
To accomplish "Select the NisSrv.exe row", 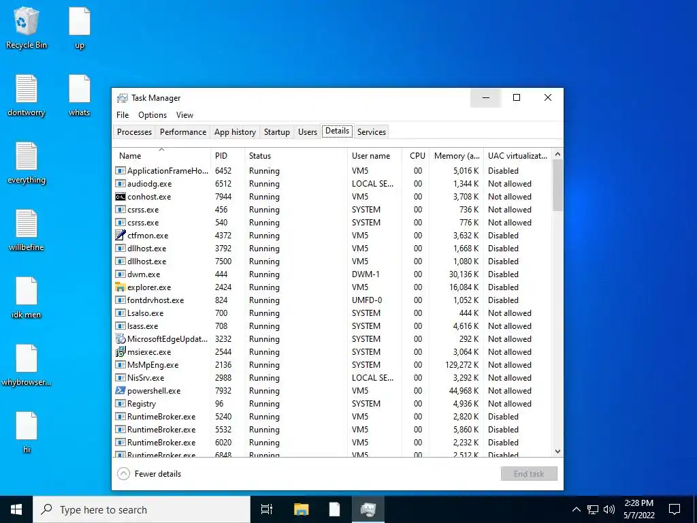I will pos(332,377).
